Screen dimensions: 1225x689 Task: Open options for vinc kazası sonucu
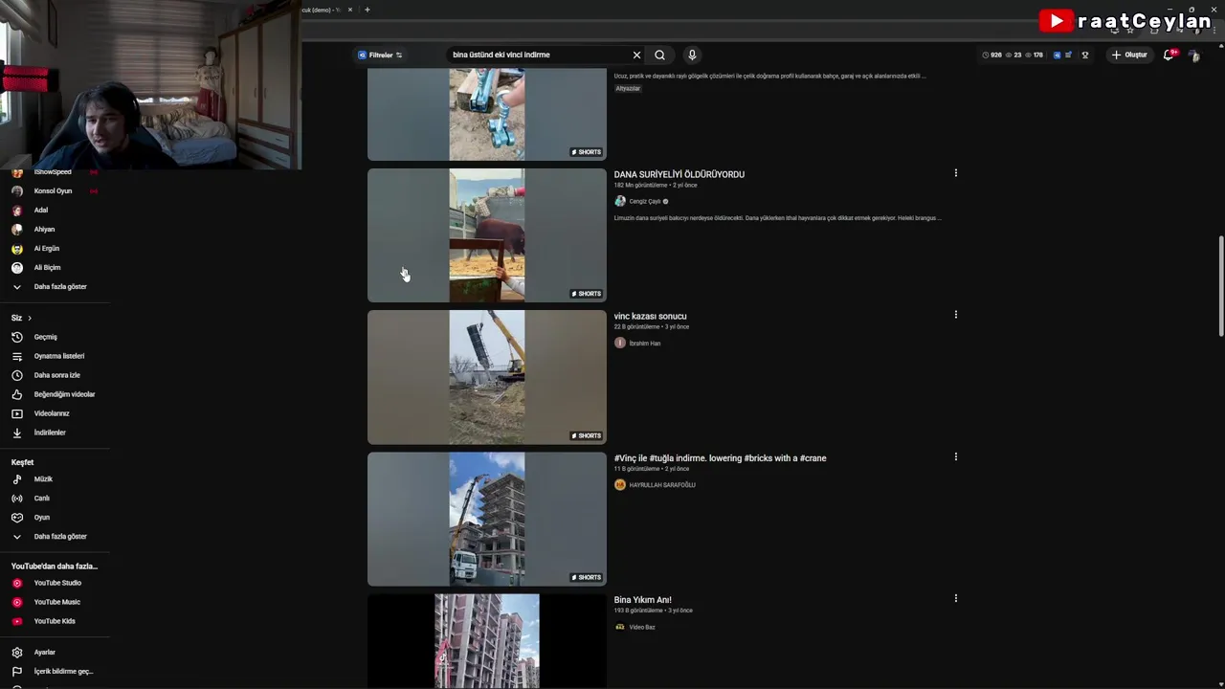955,315
